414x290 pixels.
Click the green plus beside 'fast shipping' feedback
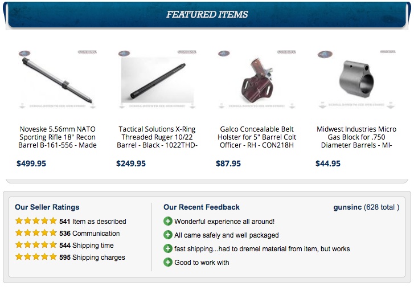[x=167, y=248]
